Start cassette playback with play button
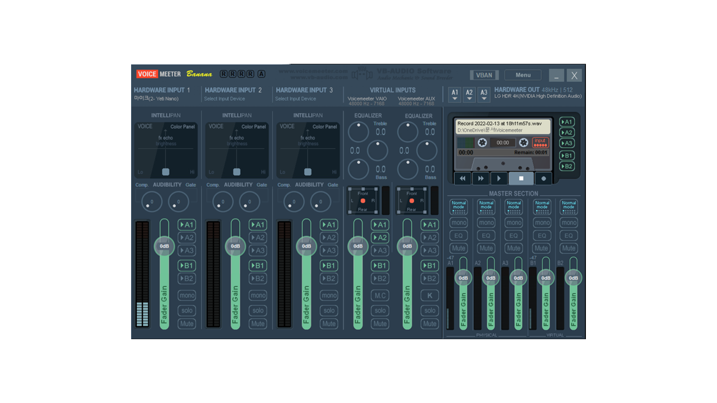Screen dimensions: 717x403 [x=499, y=179]
